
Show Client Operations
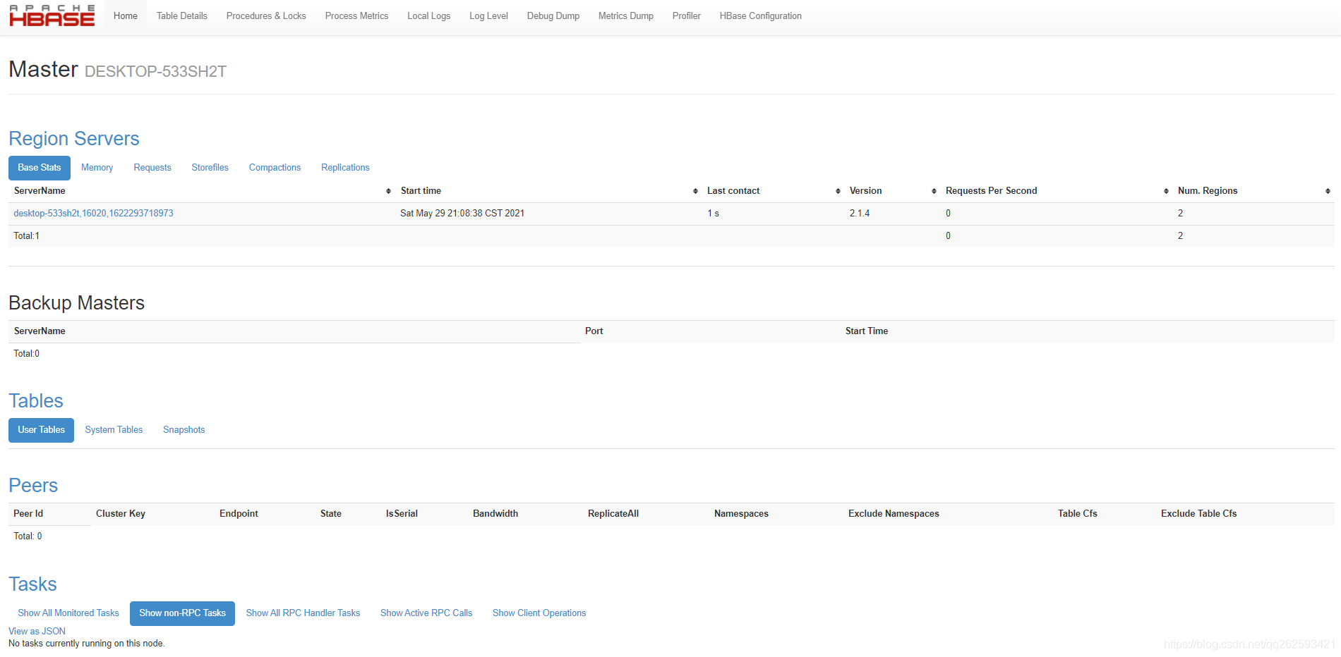click(539, 613)
